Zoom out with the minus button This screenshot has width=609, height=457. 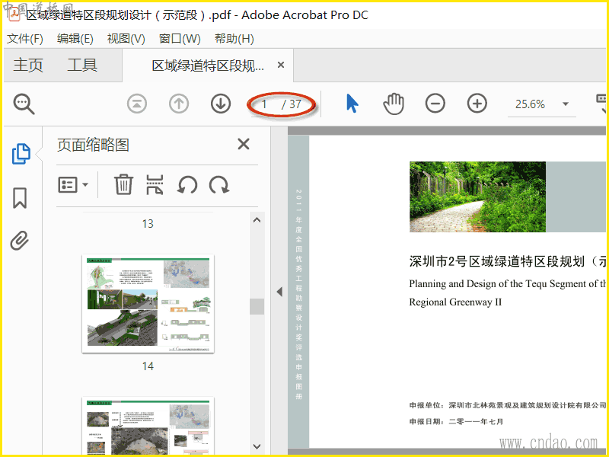click(435, 104)
